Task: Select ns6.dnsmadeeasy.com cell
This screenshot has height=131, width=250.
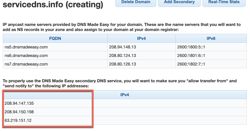Action: [x=55, y=56]
